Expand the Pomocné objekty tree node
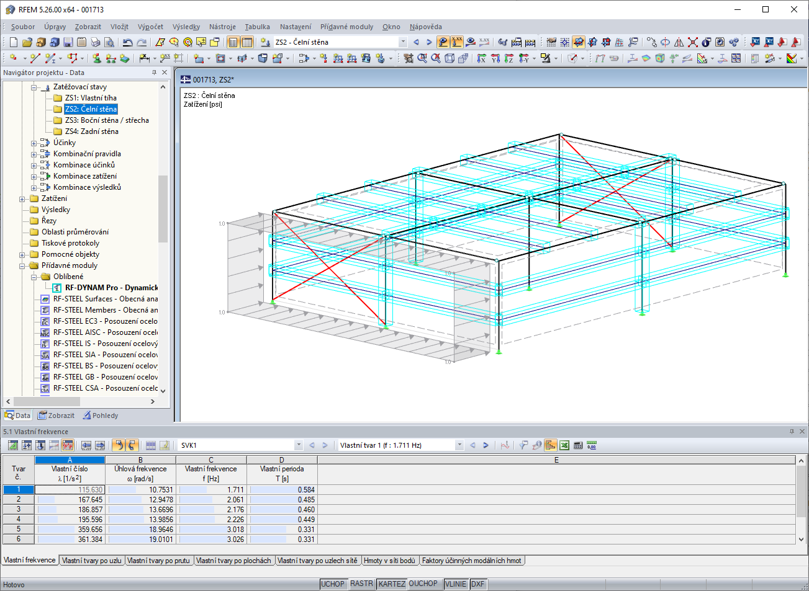809x591 pixels. [x=22, y=255]
